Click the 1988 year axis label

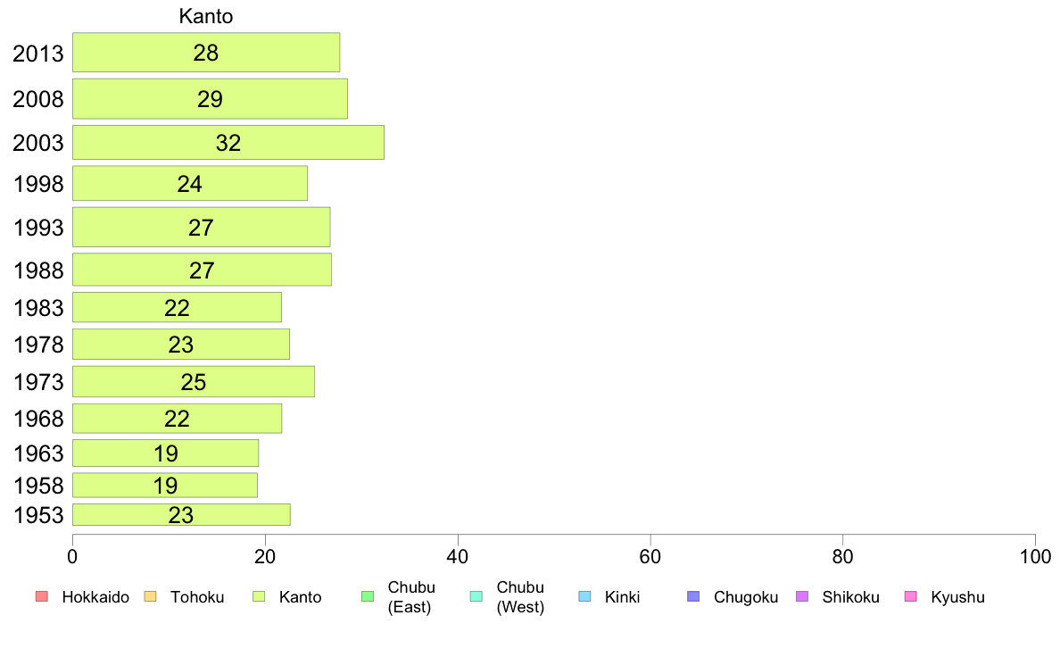tap(38, 270)
